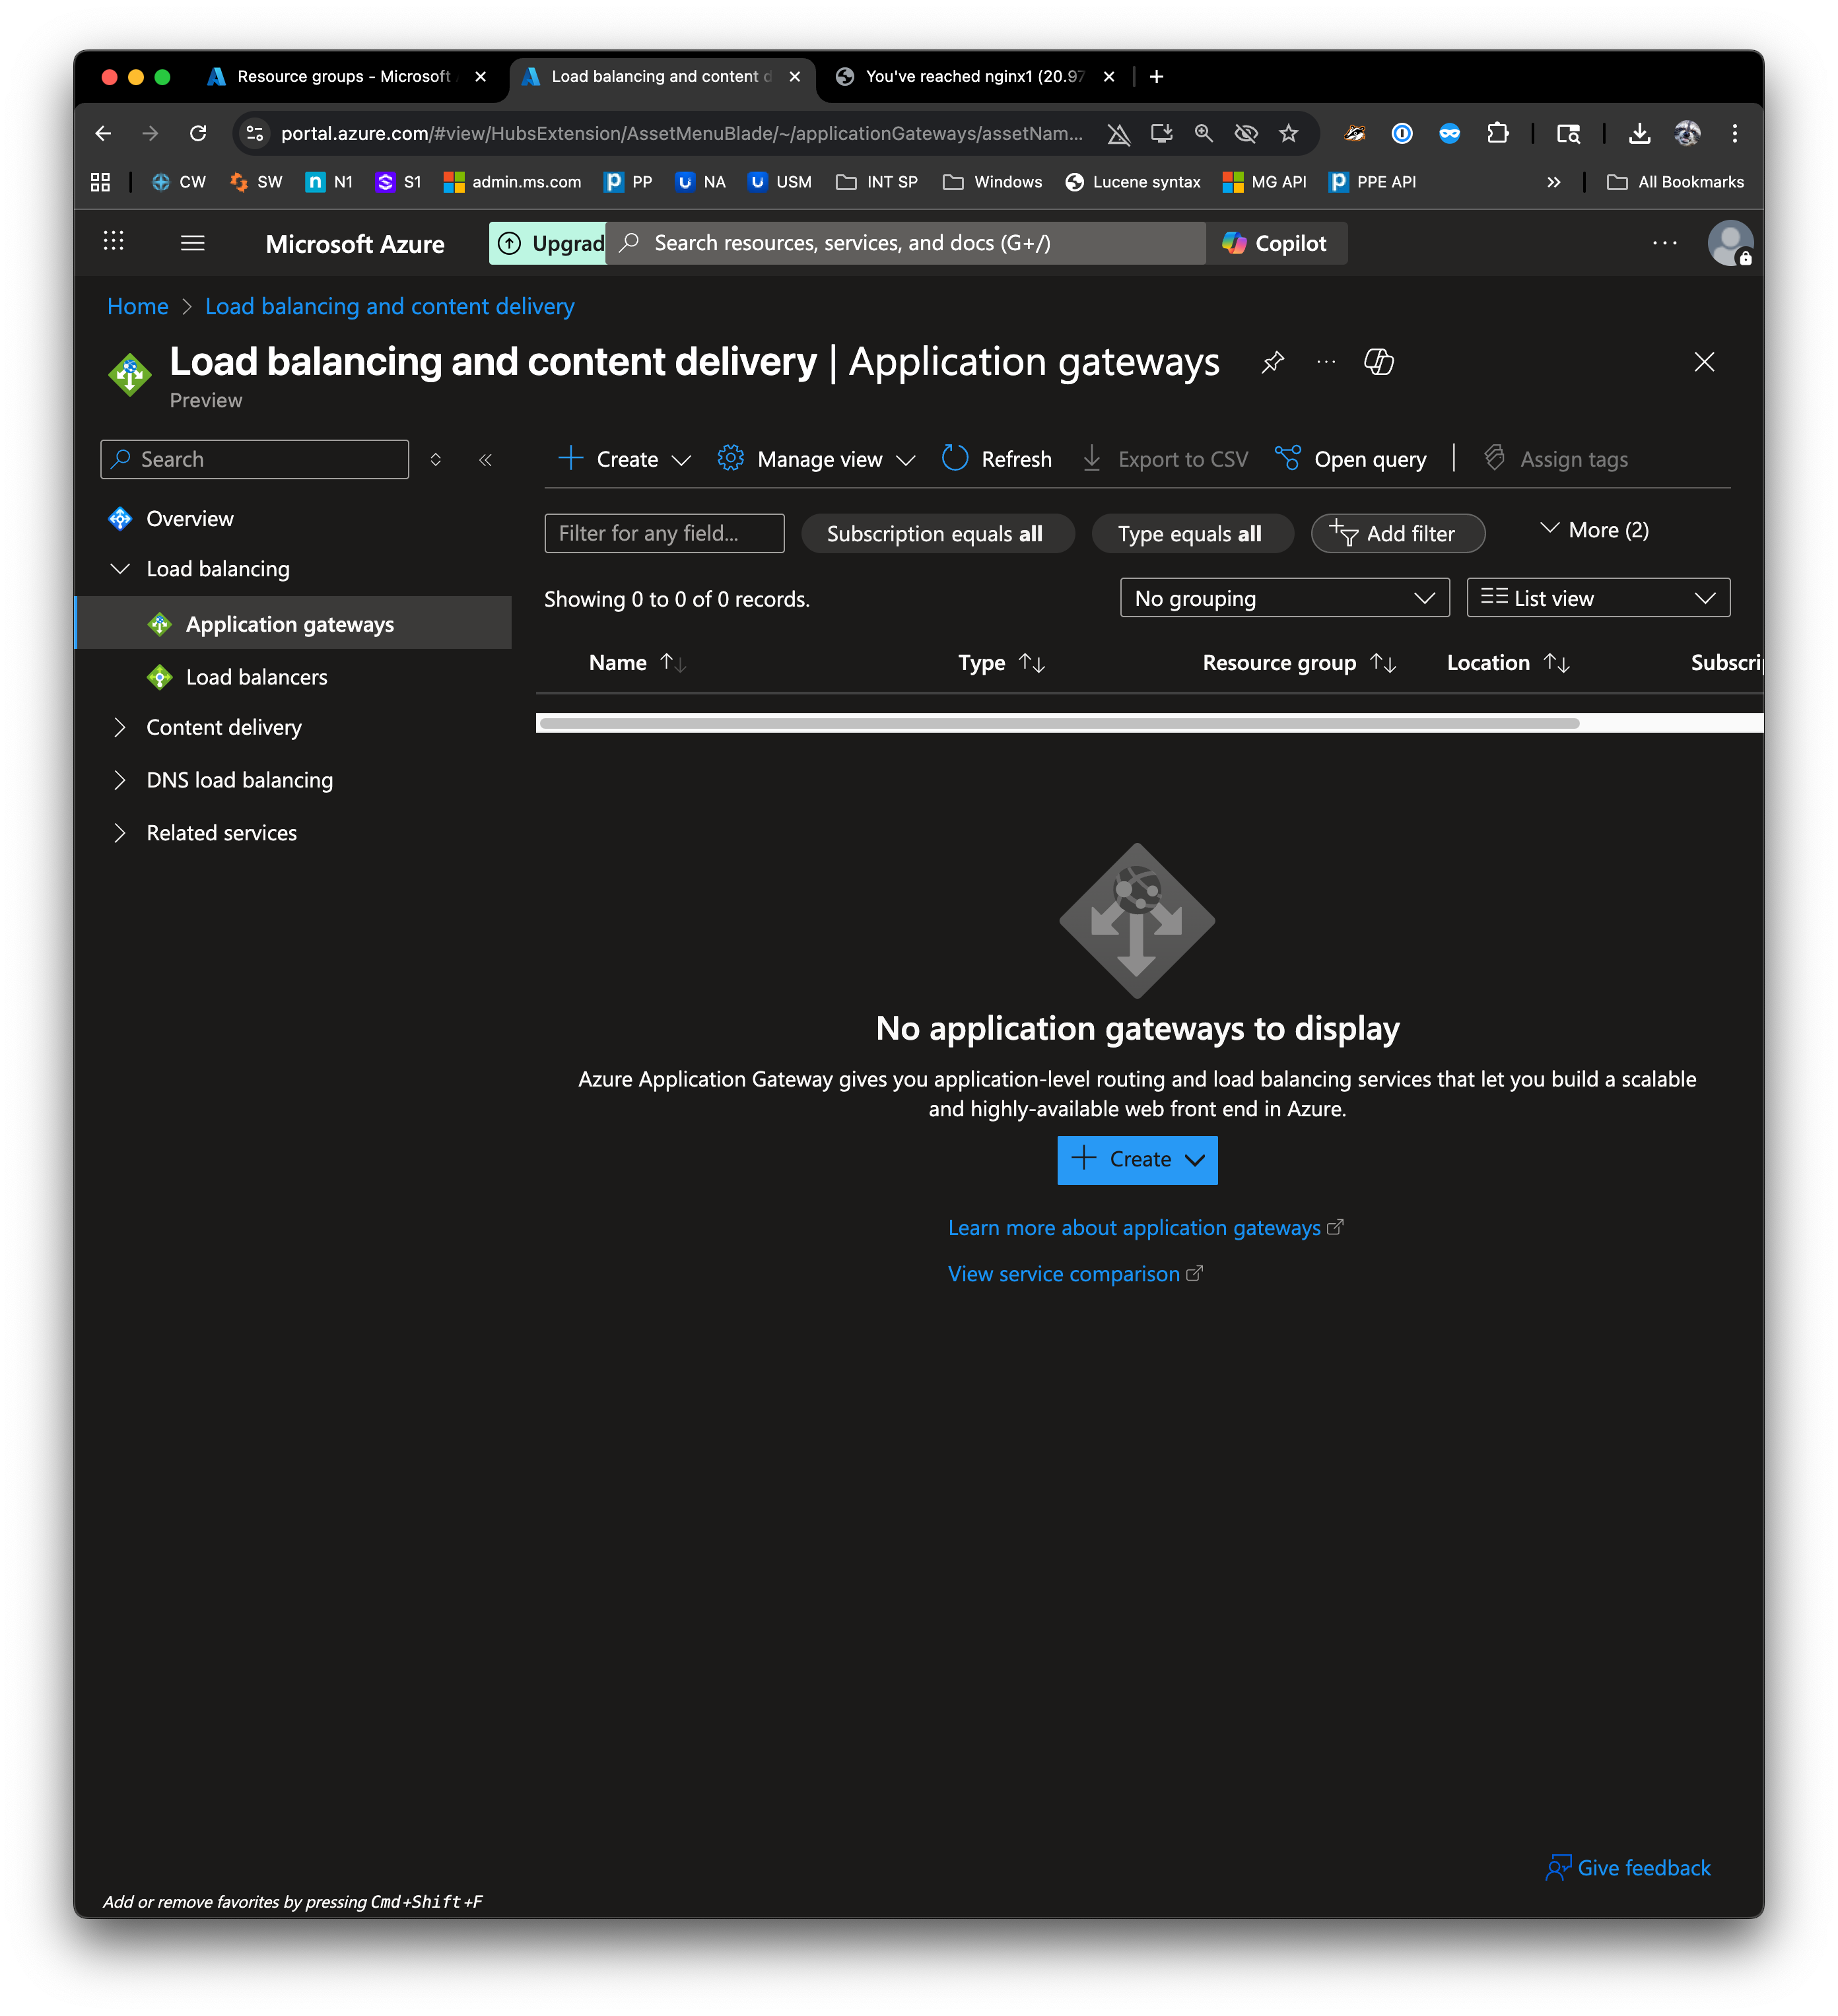Open Manage view gear menu
The width and height of the screenshot is (1838, 2016).
click(x=731, y=459)
